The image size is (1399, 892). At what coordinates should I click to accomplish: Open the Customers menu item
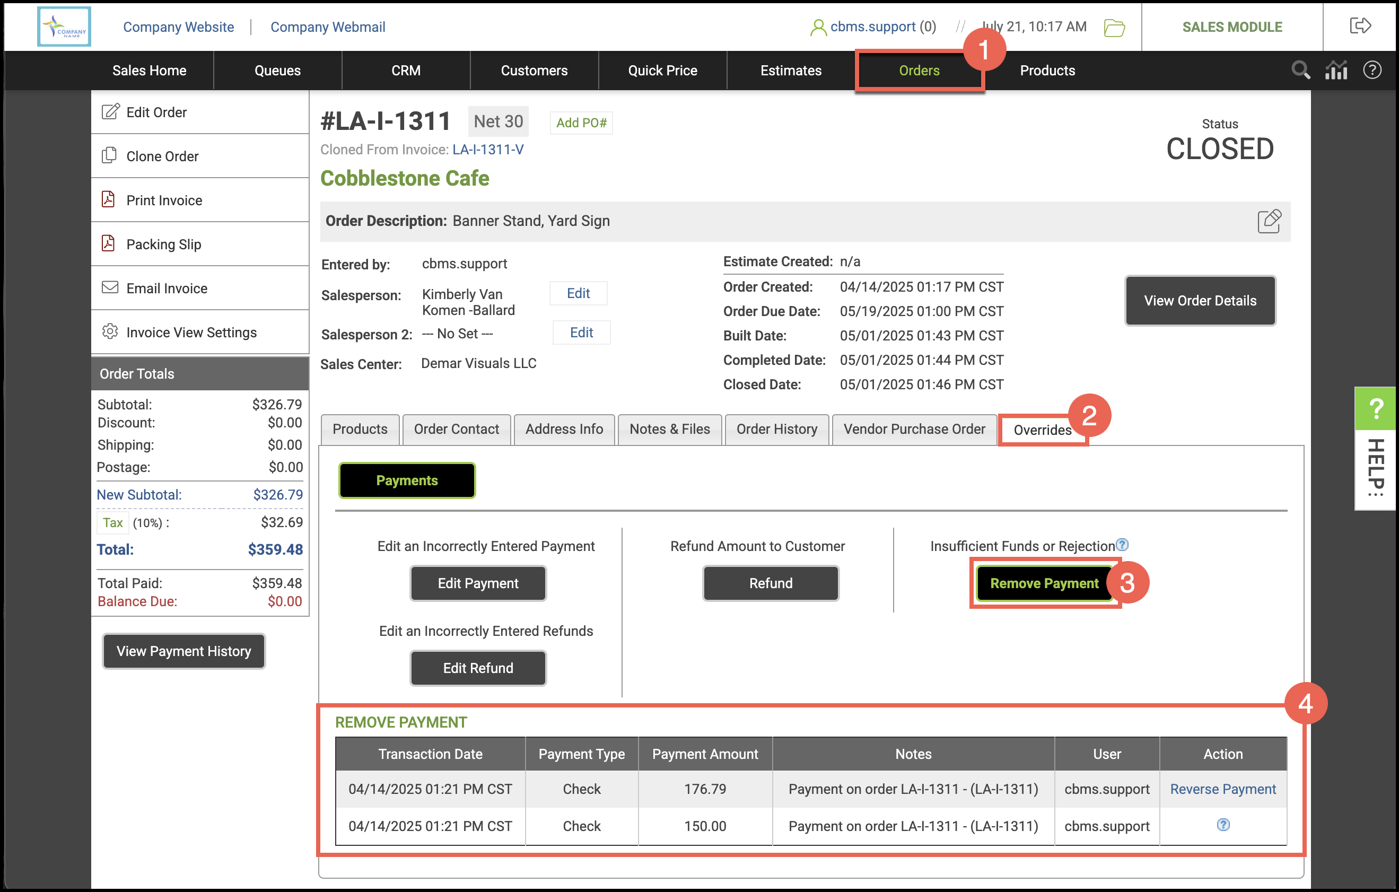tap(534, 71)
